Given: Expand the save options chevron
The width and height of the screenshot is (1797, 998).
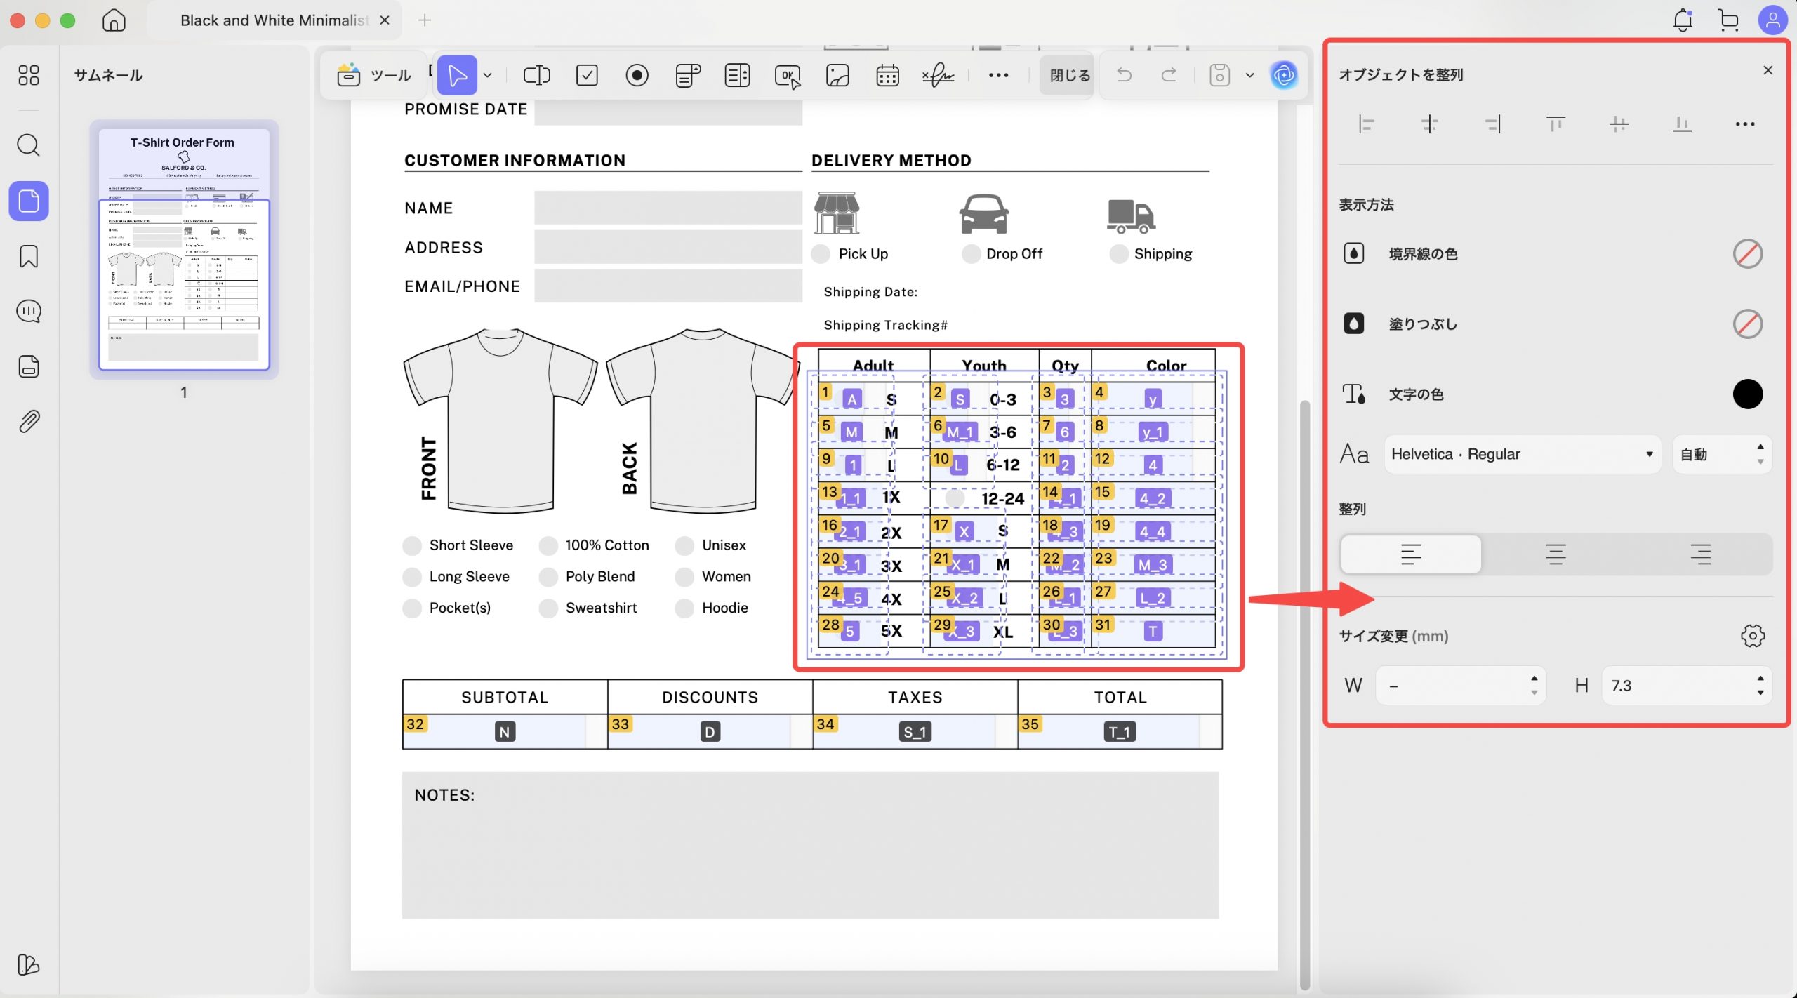Looking at the screenshot, I should (x=1249, y=75).
